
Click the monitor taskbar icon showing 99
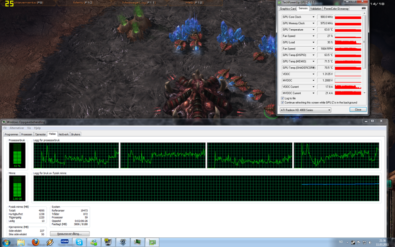coord(108,242)
